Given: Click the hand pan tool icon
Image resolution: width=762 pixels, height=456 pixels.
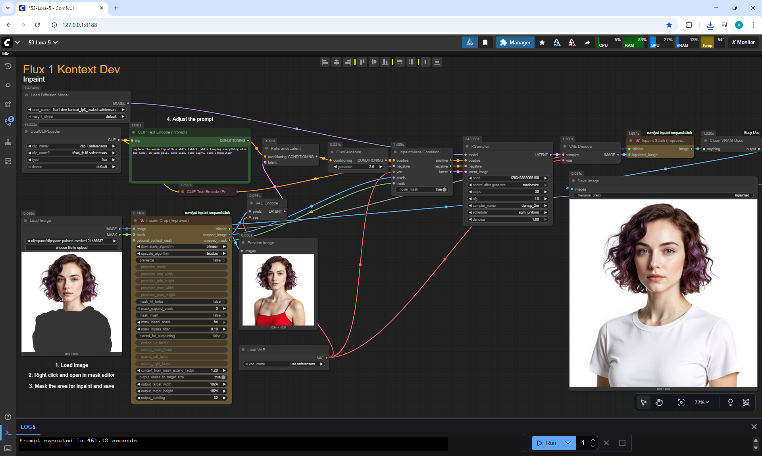Looking at the screenshot, I should [x=659, y=403].
